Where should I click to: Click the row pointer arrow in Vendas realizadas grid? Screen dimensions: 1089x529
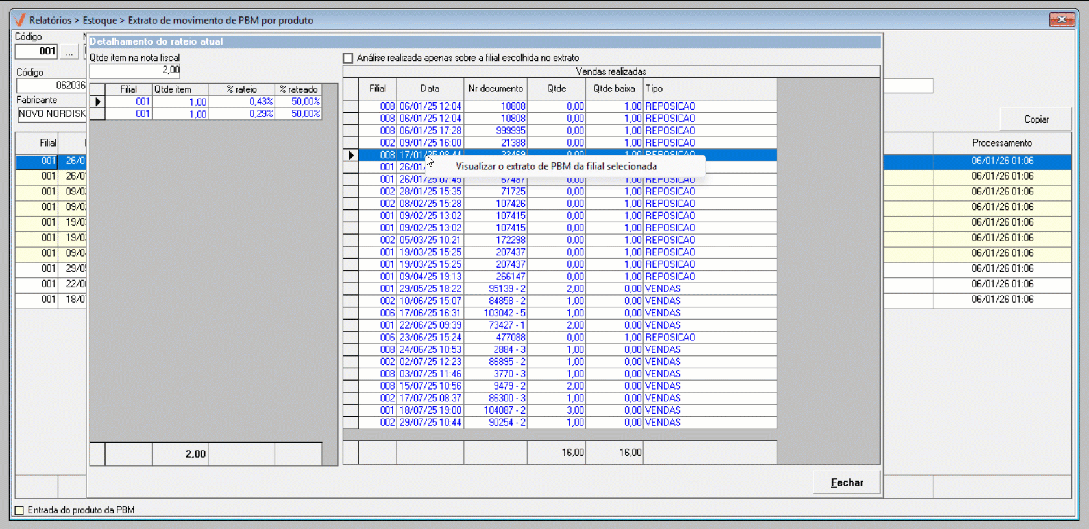pos(351,156)
